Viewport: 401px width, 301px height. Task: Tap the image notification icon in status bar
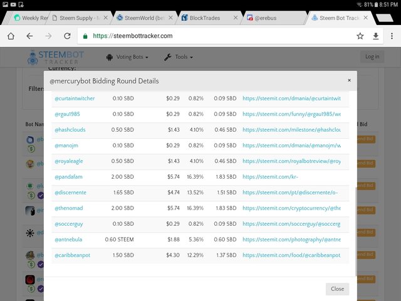5,4
